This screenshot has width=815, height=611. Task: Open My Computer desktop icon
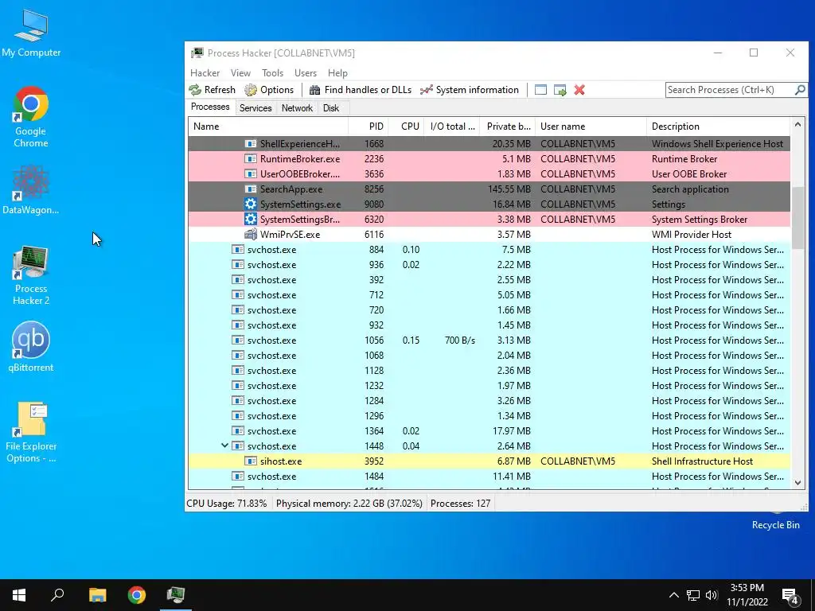(31, 33)
